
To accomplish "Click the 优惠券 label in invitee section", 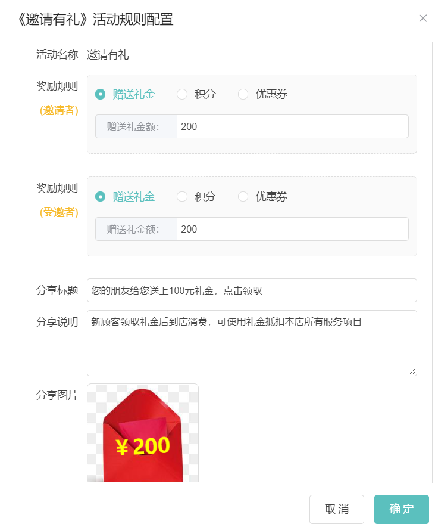I will pos(271,196).
